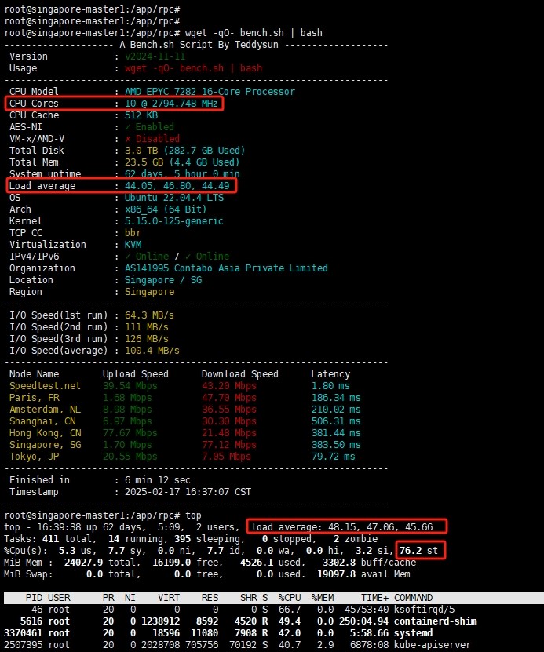Click the red-boxed load average in top header
This screenshot has height=652, width=544.
tap(346, 526)
